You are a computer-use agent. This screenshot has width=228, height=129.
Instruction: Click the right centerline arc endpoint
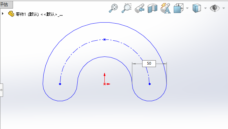(x=150, y=84)
